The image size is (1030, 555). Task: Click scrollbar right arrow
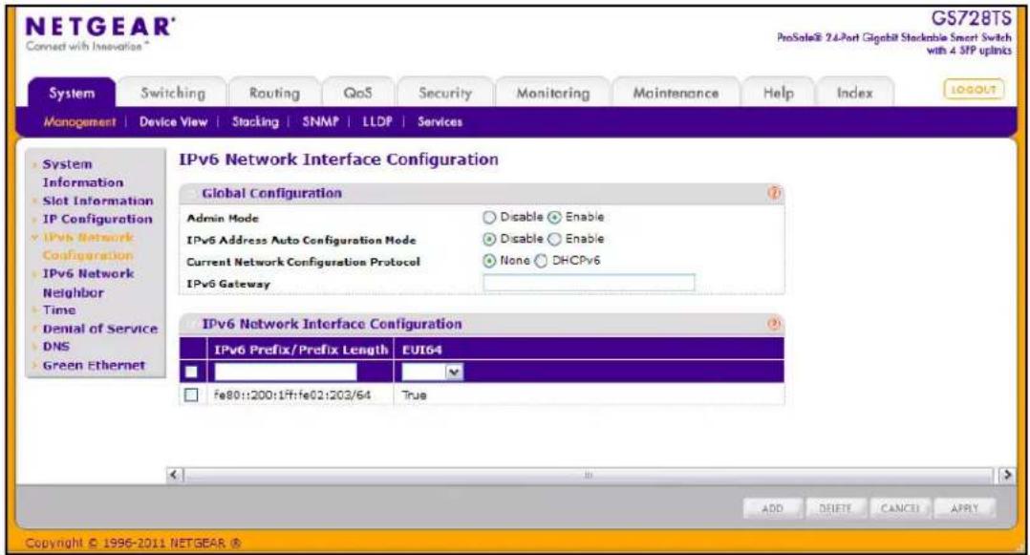click(x=1006, y=474)
